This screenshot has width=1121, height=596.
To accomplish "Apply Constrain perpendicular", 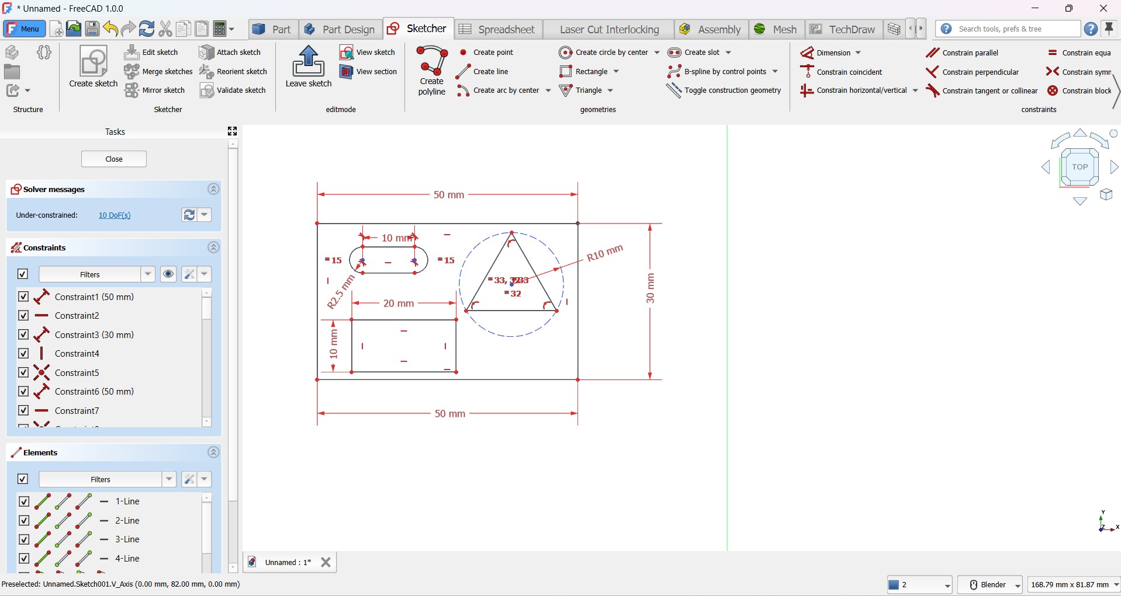I will [x=973, y=72].
